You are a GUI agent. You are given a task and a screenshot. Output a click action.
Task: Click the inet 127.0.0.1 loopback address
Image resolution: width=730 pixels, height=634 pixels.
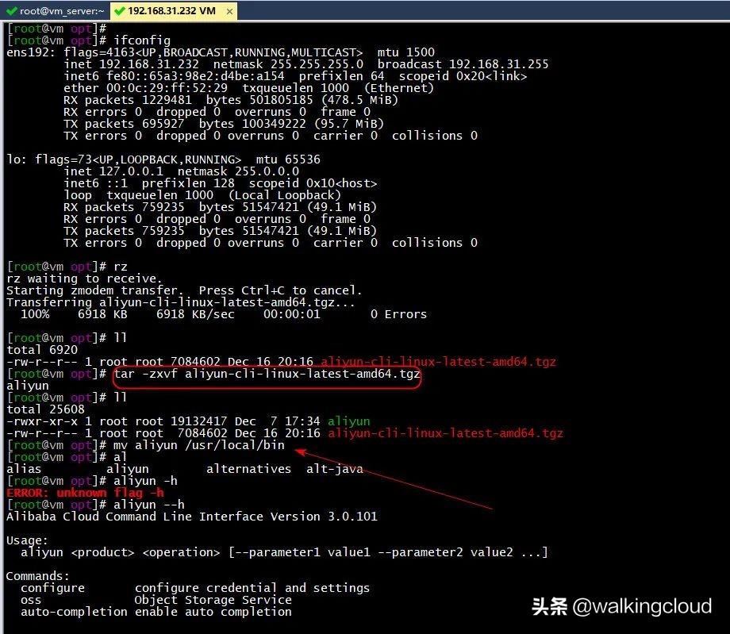(113, 171)
